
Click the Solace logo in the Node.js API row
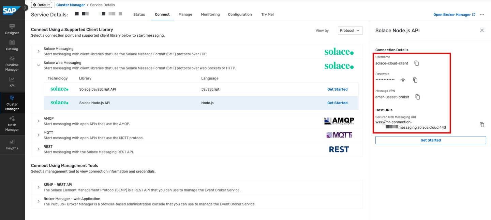[59, 103]
